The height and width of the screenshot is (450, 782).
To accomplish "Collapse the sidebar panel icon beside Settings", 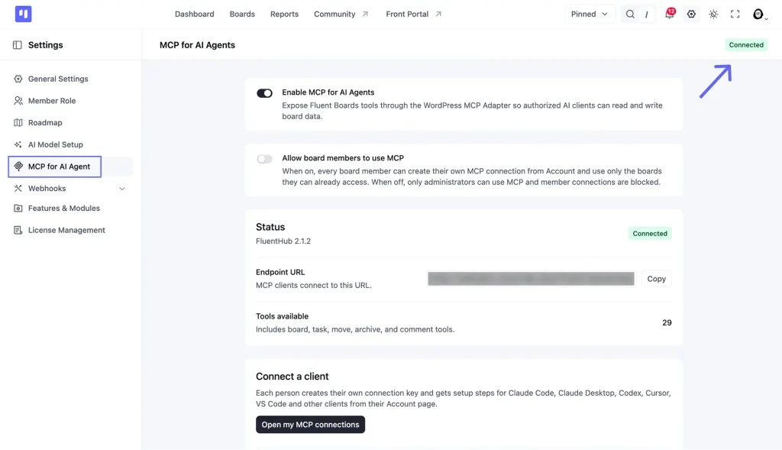I will pos(18,45).
